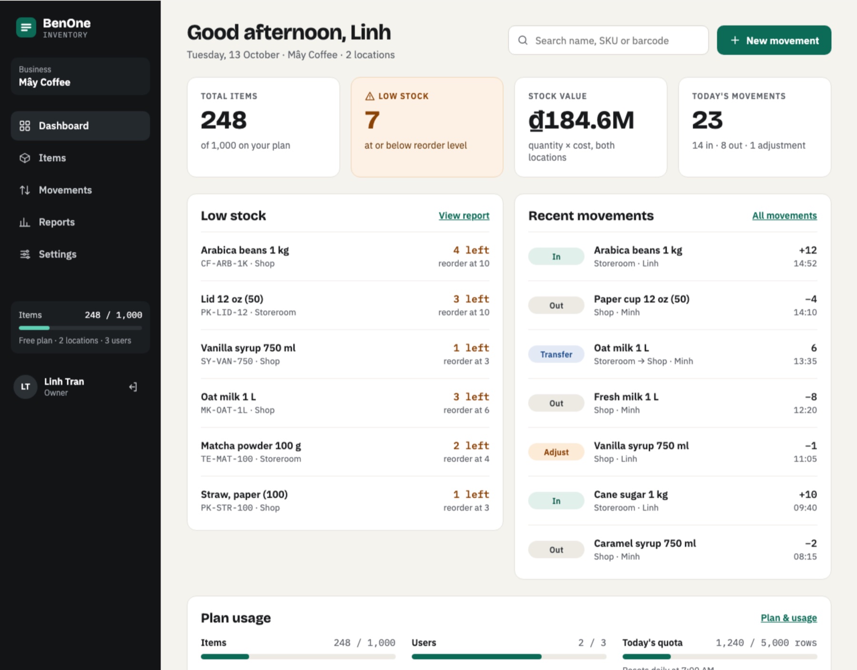Click the search name, SKU or barcode field

608,40
